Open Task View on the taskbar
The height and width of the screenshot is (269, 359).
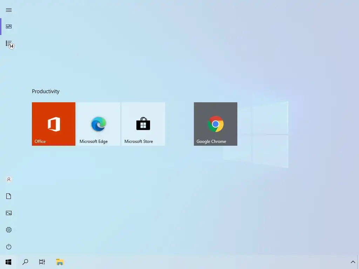(x=42, y=262)
